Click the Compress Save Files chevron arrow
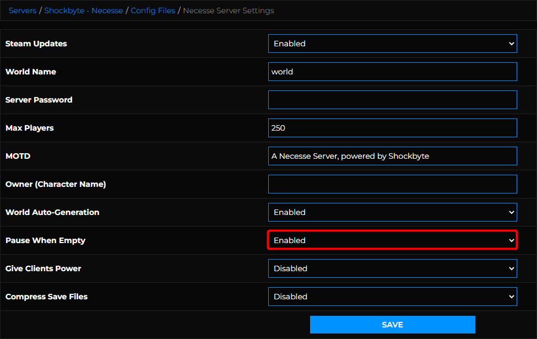This screenshot has height=339, width=537. pyautogui.click(x=511, y=297)
